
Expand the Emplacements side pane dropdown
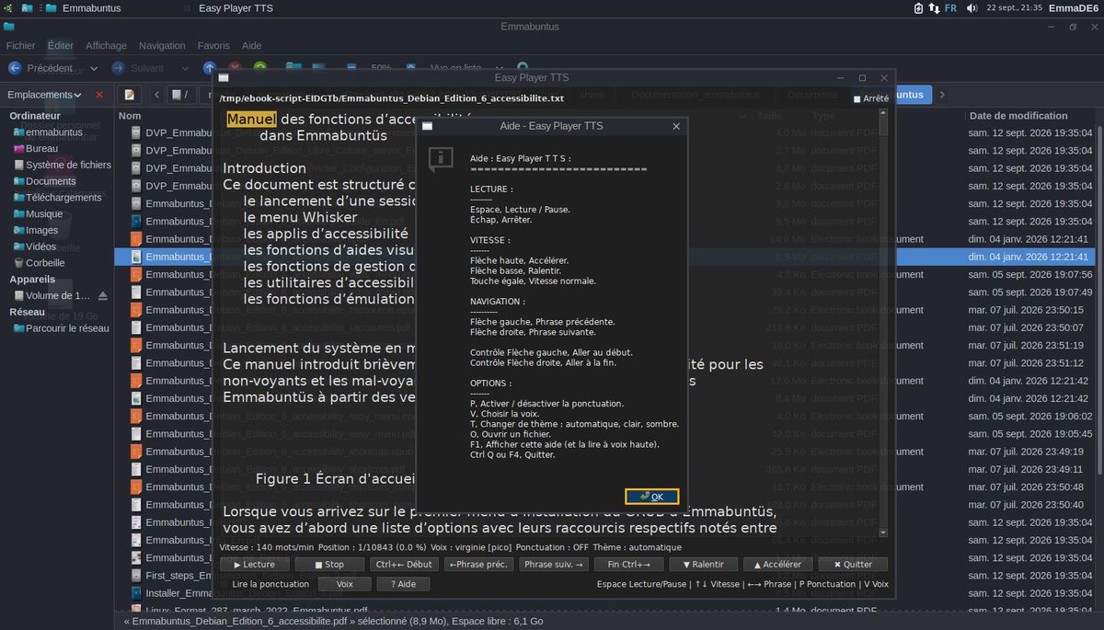point(44,95)
